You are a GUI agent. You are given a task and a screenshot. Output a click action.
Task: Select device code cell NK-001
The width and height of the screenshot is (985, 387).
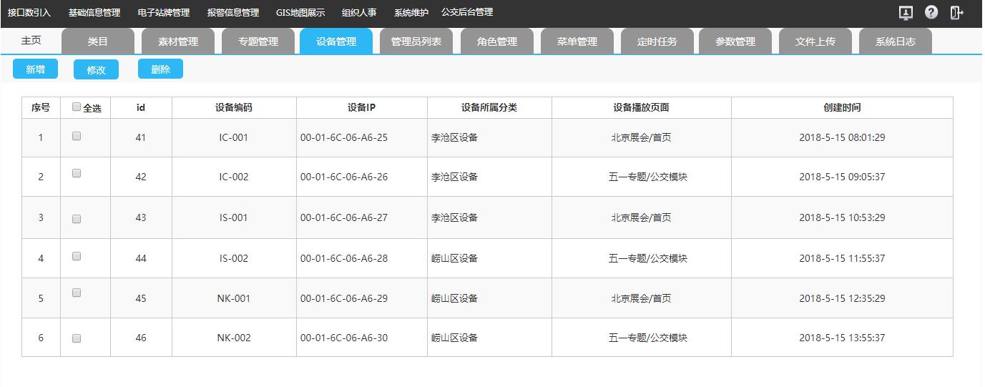(x=234, y=298)
